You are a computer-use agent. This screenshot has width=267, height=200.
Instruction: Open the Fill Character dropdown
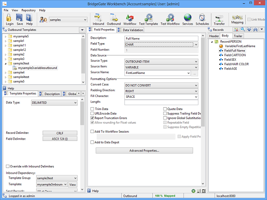pyautogui.click(x=196, y=97)
